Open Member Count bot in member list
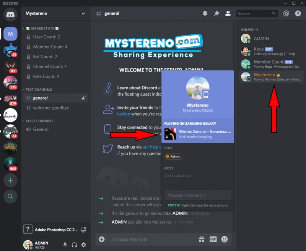 point(271,64)
